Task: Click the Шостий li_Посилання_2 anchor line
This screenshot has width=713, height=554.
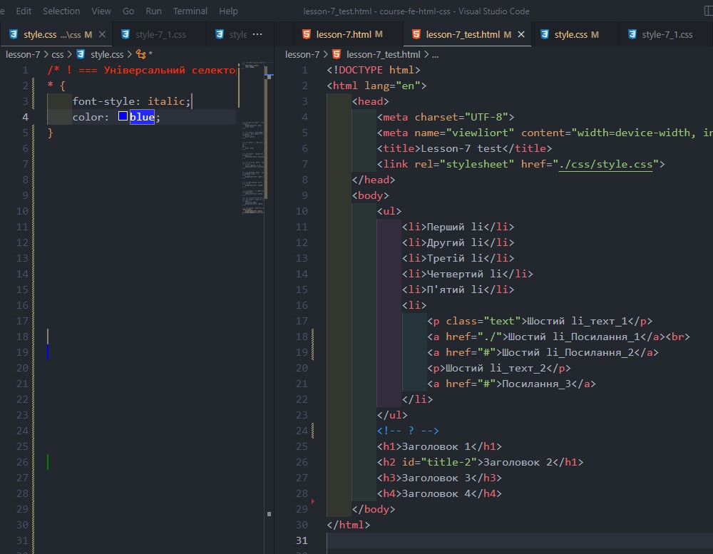Action: [543, 352]
